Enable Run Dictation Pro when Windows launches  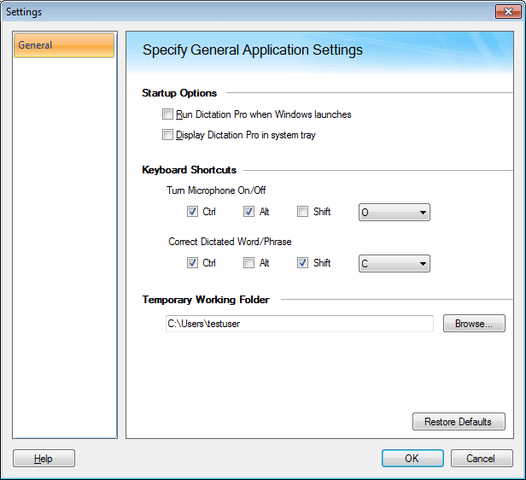[x=167, y=114]
